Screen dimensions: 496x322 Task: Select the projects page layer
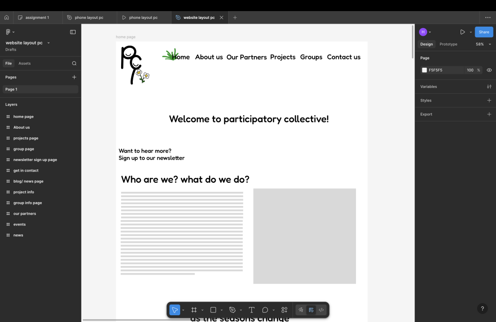pyautogui.click(x=26, y=138)
